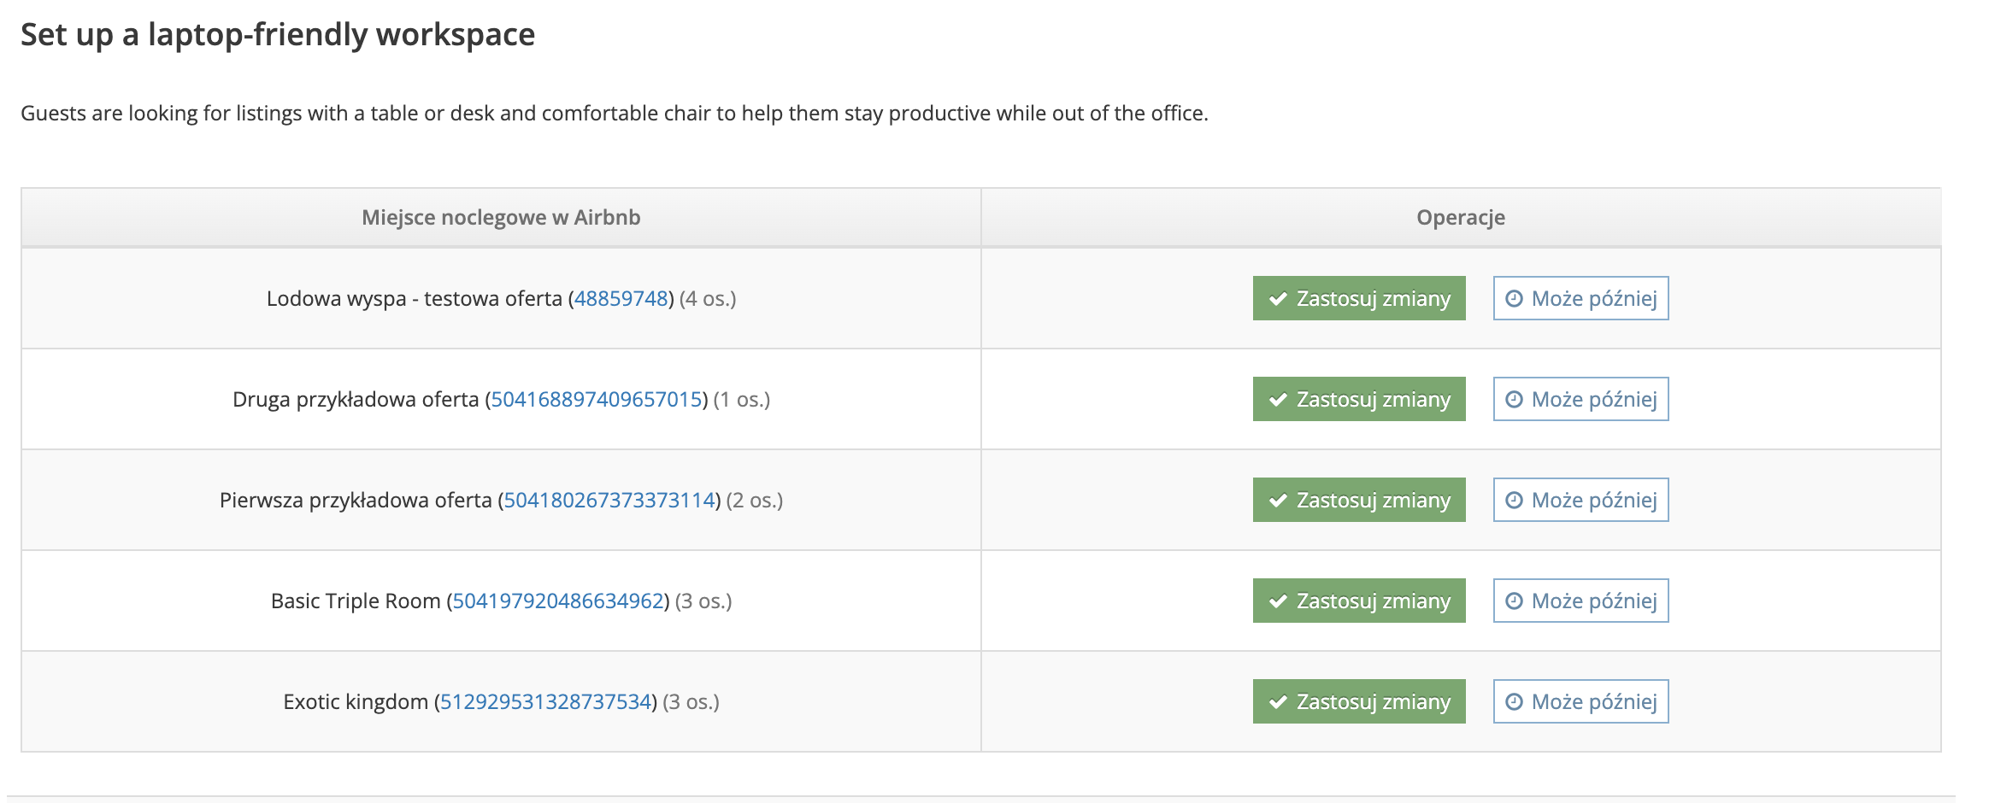Choose Może później for Pierwsza przykładowa oferta

coord(1581,501)
